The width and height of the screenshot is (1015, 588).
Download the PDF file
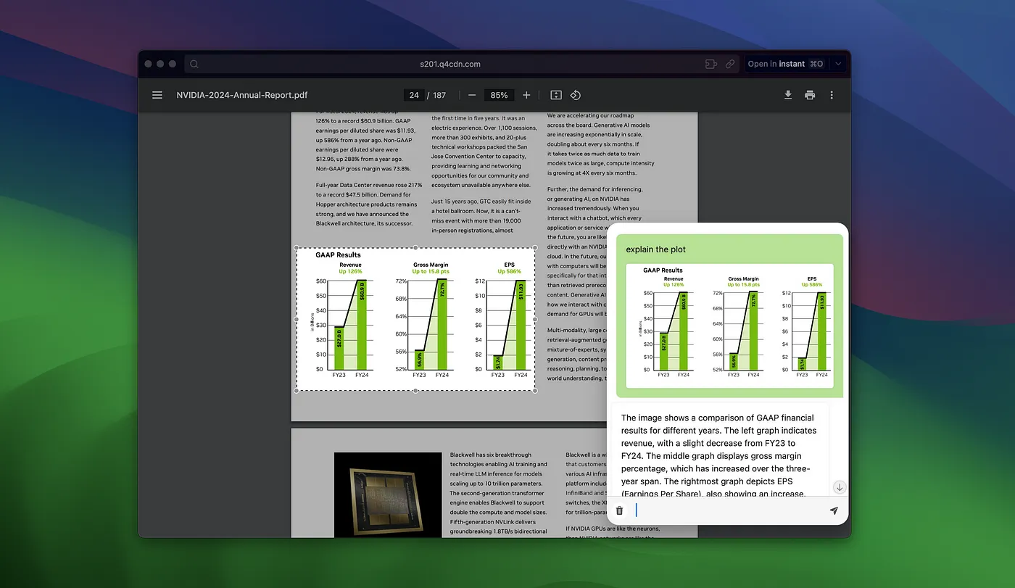[788, 95]
